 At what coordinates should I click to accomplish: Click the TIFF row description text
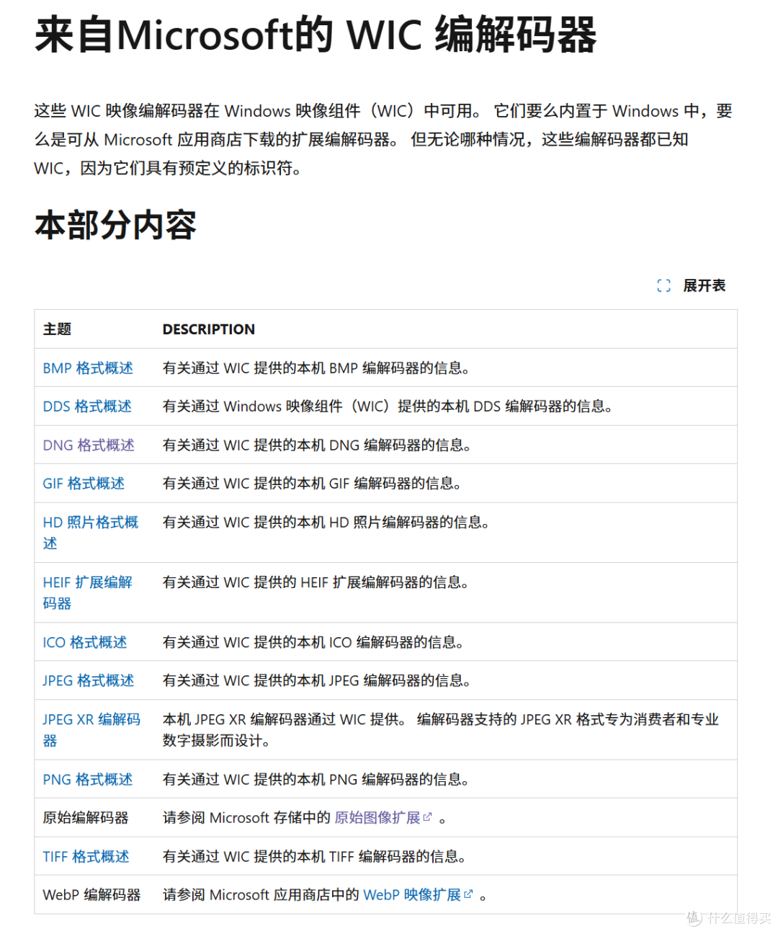point(314,857)
